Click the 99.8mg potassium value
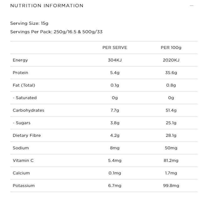Image resolution: width=202 pixels, height=197 pixels. (171, 186)
